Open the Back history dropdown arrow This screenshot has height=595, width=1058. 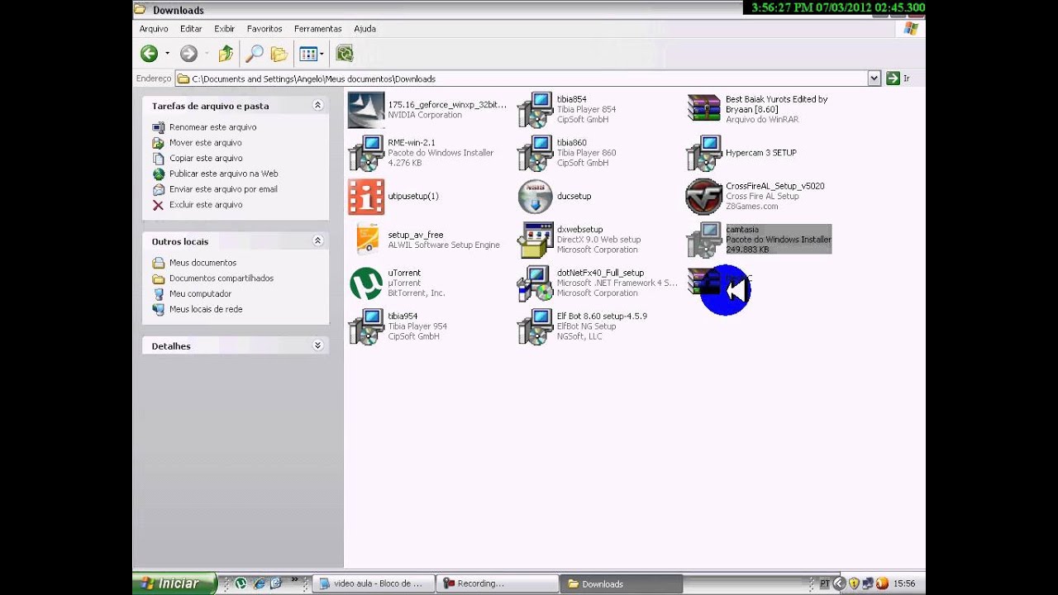[x=167, y=54]
